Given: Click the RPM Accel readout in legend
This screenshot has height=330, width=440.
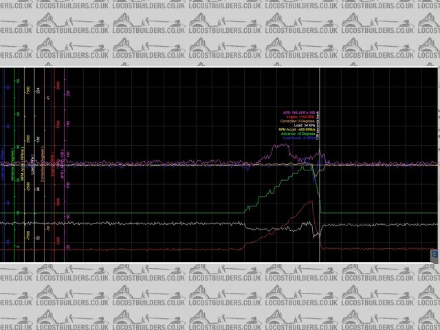Looking at the screenshot, I should point(298,129).
